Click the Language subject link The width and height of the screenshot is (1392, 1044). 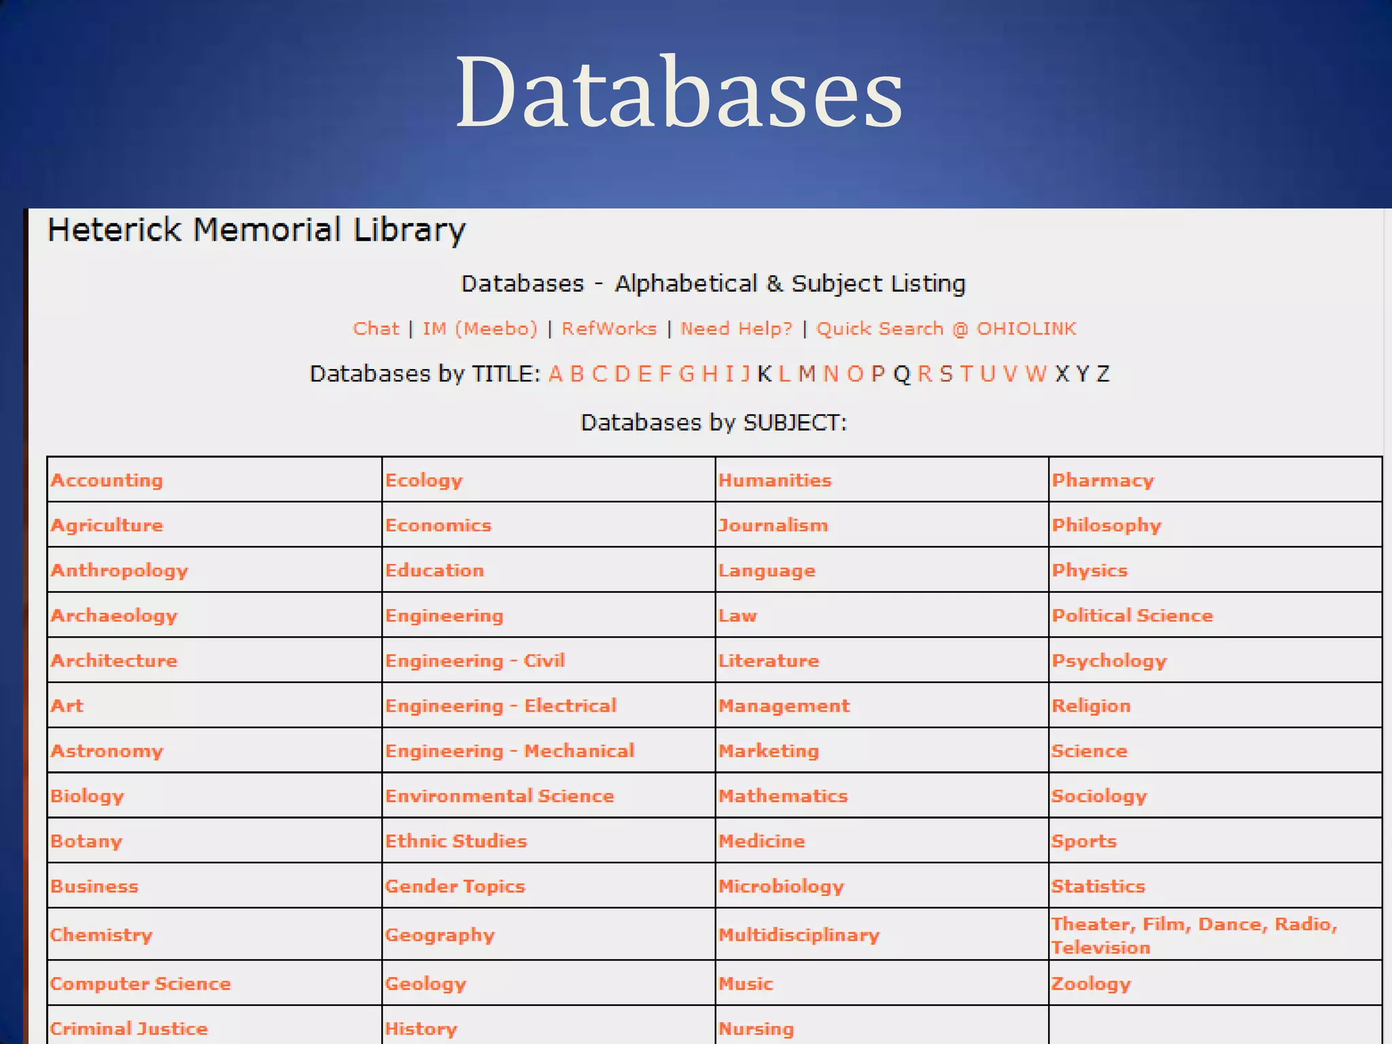point(767,571)
